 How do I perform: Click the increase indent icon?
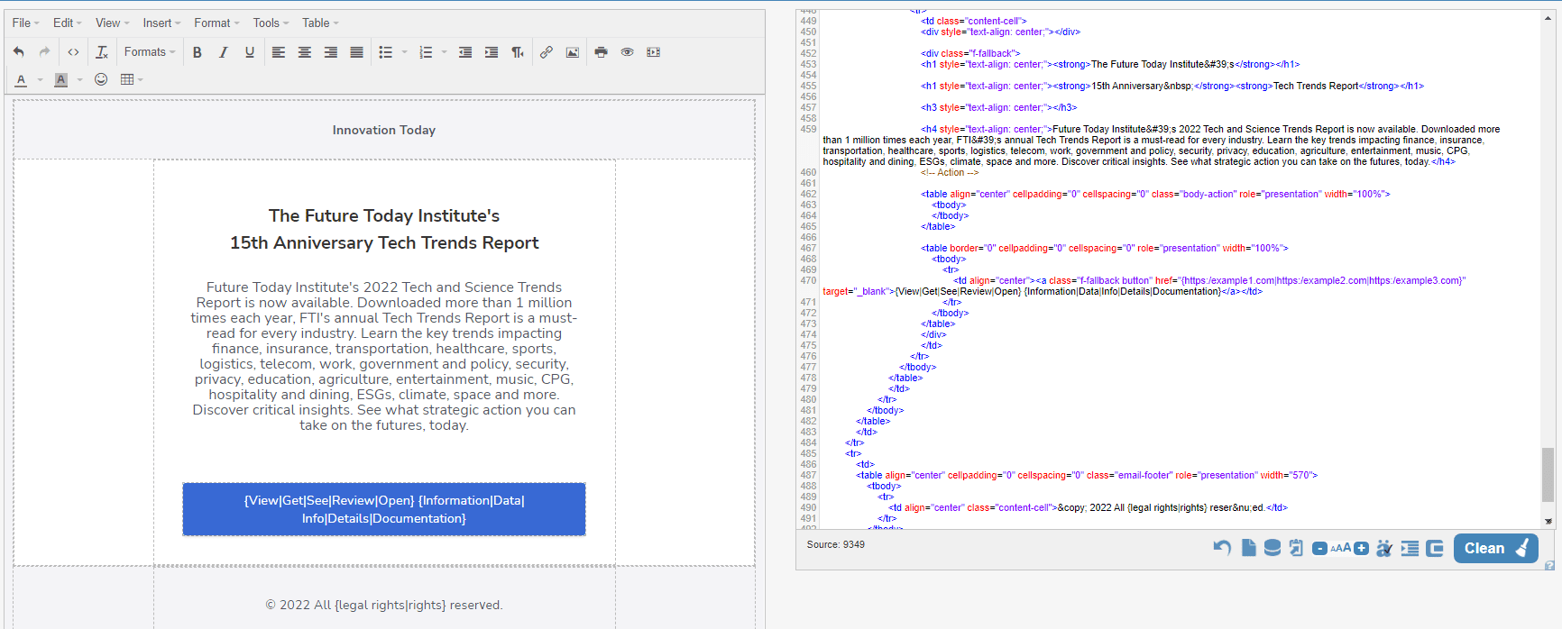pyautogui.click(x=492, y=52)
